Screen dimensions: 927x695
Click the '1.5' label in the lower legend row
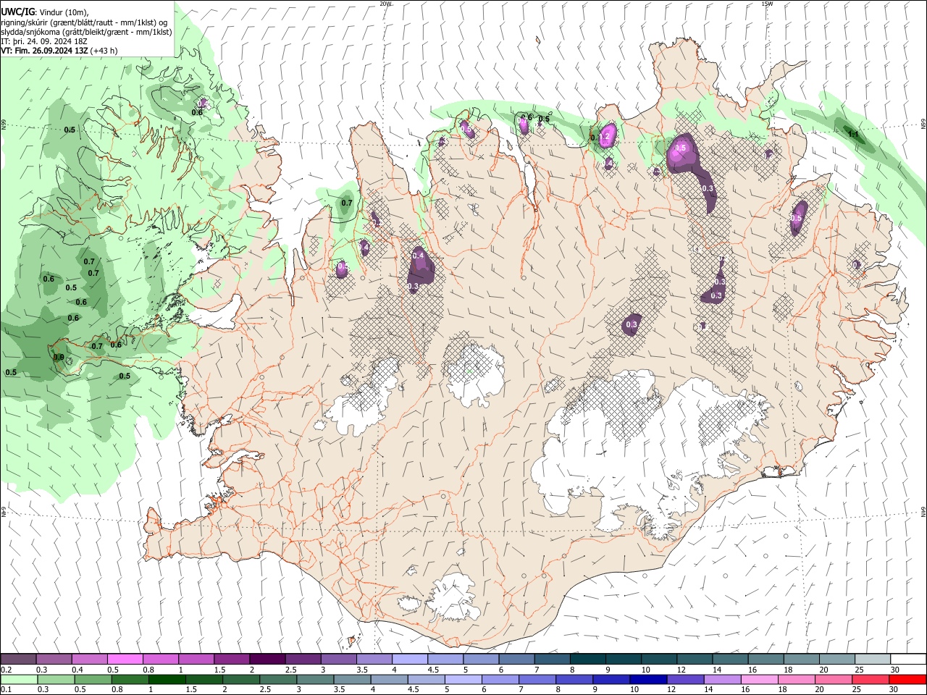tap(191, 689)
